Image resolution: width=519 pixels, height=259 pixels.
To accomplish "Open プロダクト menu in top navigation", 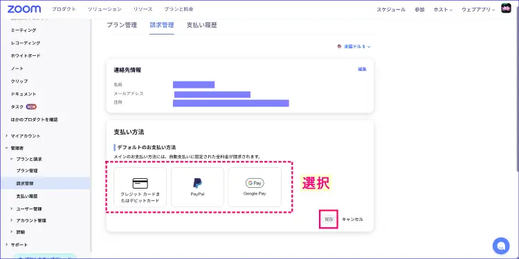I will coord(64,9).
